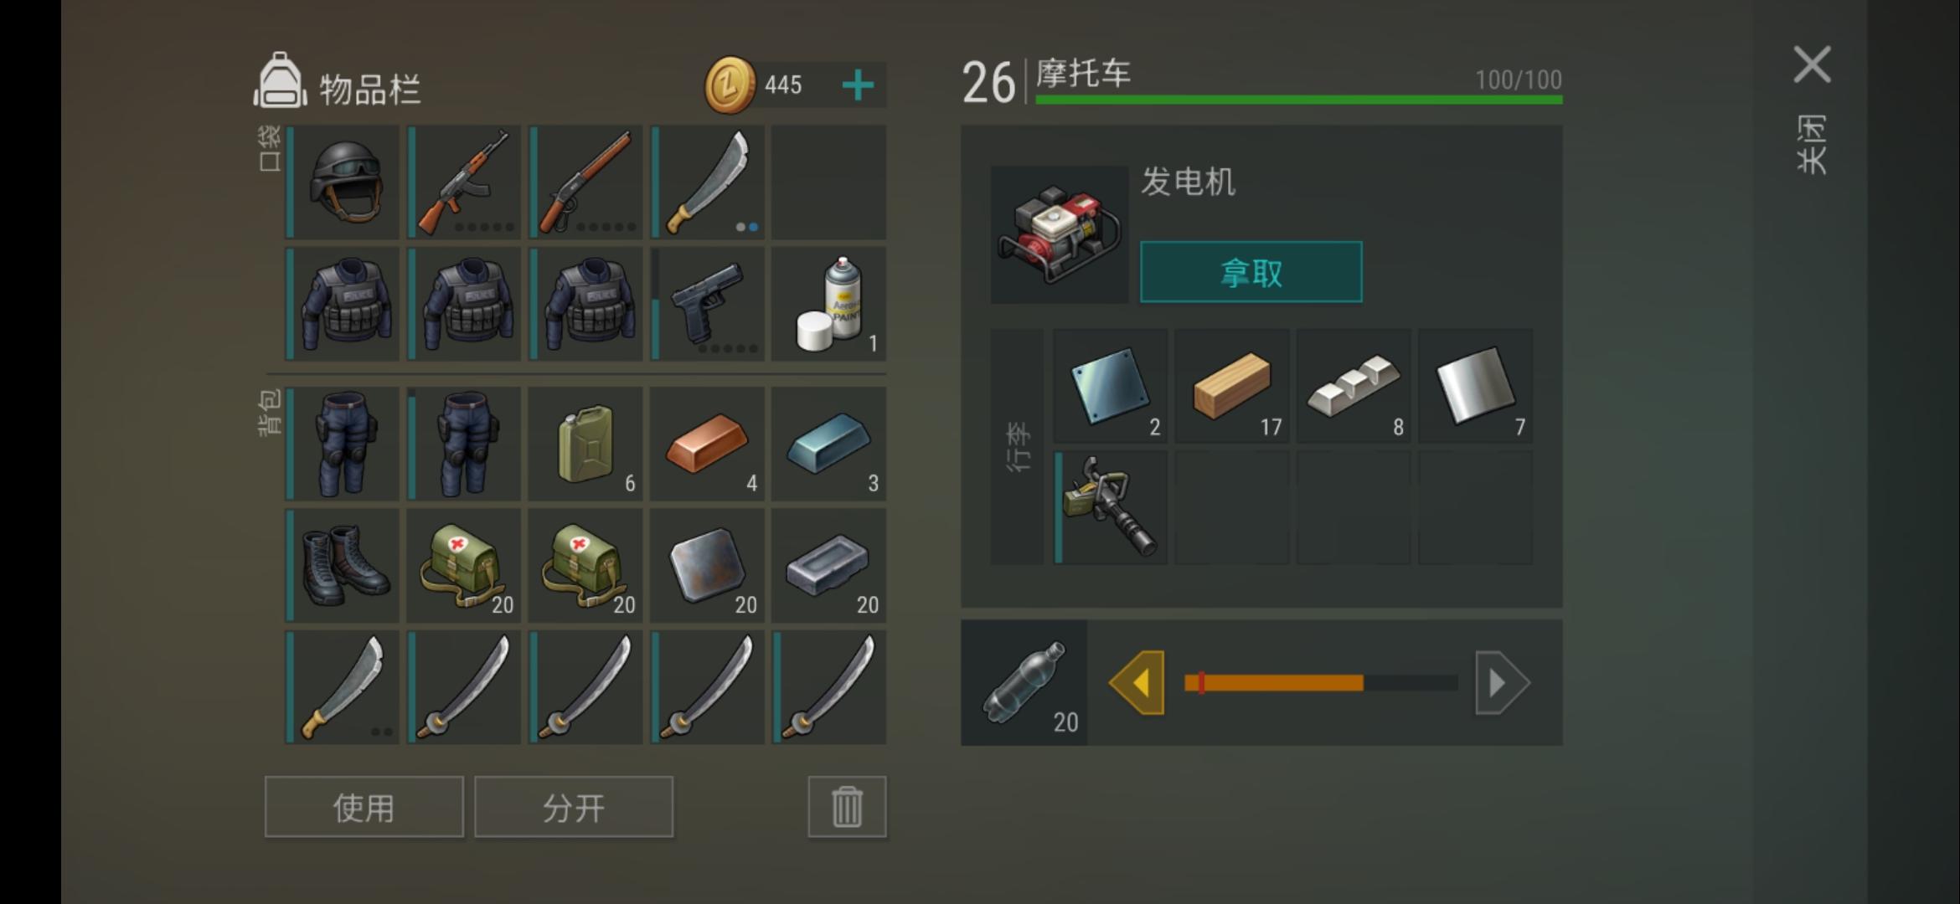
Task: Click the 拿取 take button
Action: click(x=1251, y=272)
